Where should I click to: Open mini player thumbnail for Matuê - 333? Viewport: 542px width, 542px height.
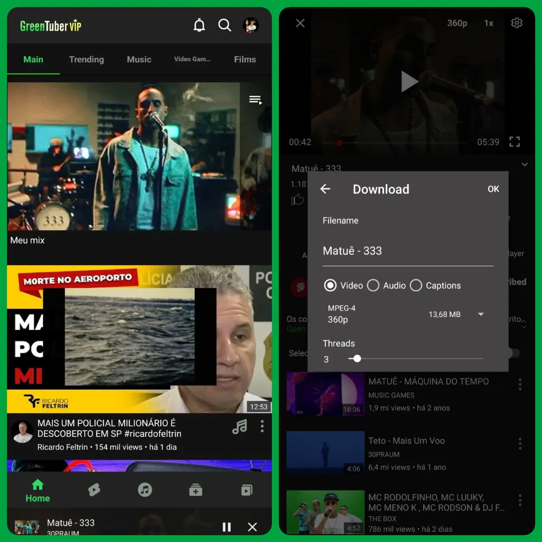point(27,527)
